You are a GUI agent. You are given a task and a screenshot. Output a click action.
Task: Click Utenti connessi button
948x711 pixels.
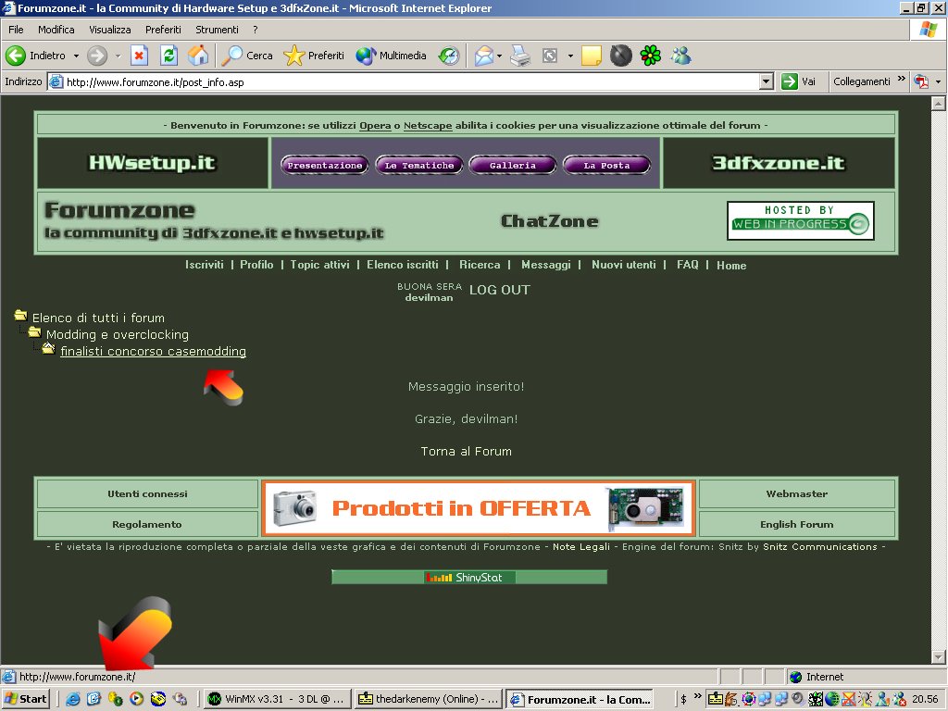point(147,494)
